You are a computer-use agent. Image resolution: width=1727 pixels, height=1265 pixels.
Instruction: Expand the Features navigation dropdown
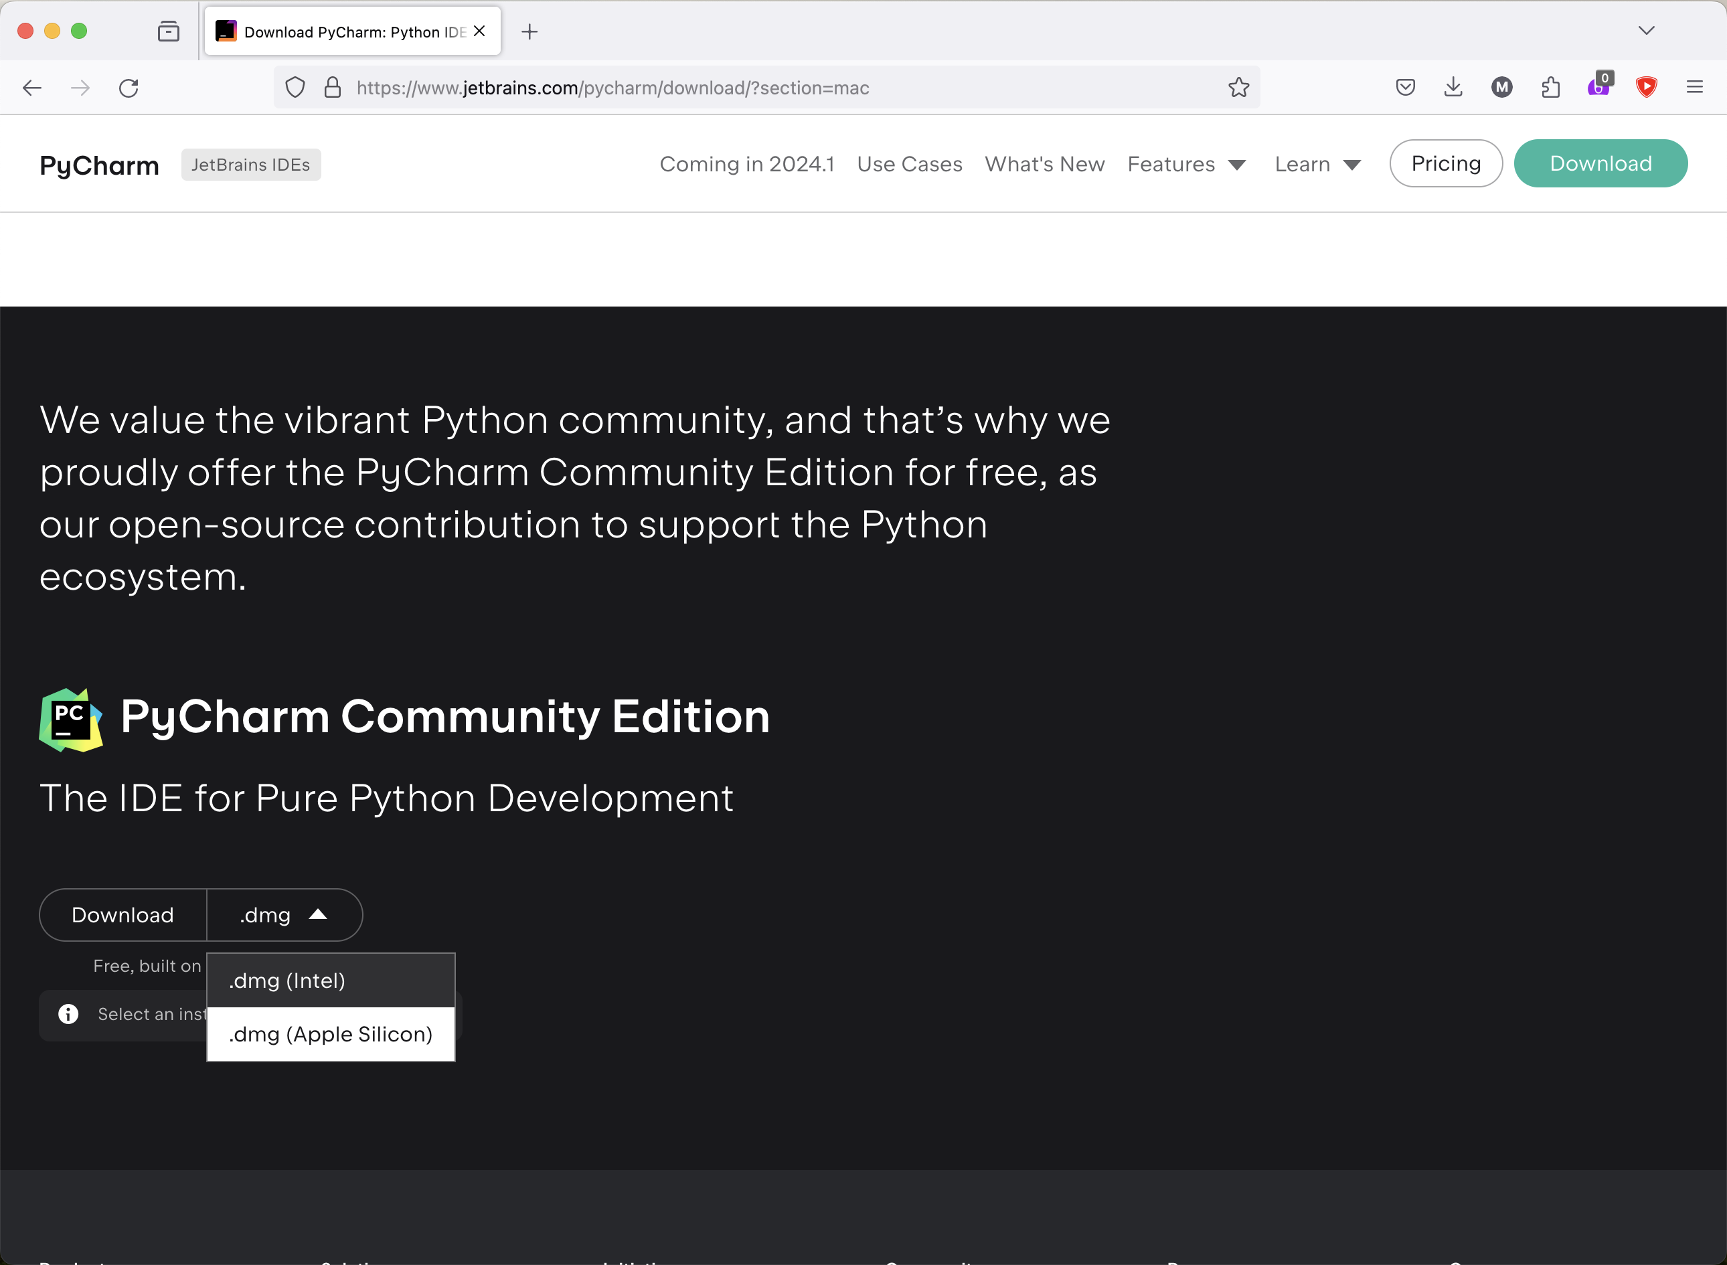tap(1185, 164)
